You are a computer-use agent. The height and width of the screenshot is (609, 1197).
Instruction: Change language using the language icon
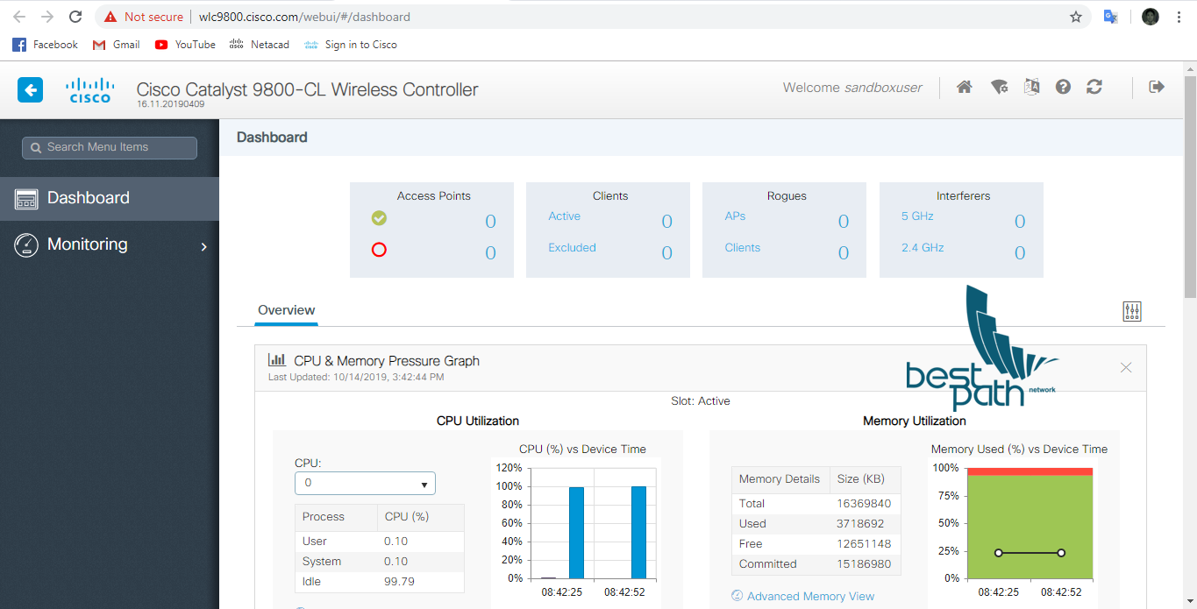click(1031, 87)
